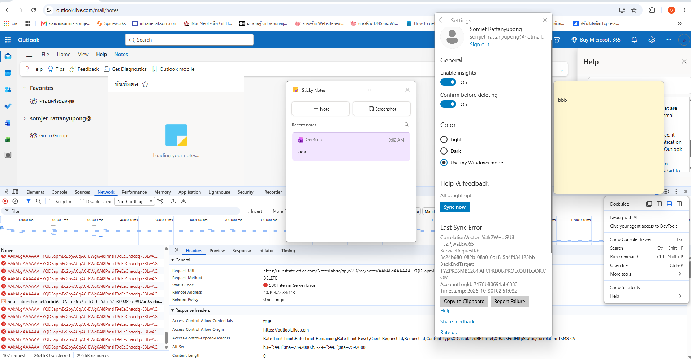Open Word app icon in left rail

pyautogui.click(x=8, y=123)
